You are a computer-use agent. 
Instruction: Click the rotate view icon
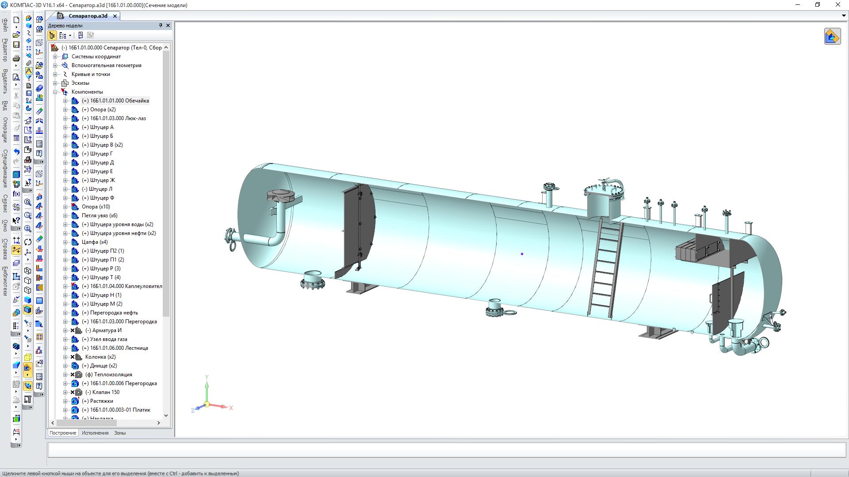(x=28, y=242)
